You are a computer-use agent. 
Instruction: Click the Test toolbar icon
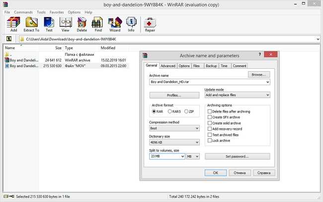tap(49, 24)
